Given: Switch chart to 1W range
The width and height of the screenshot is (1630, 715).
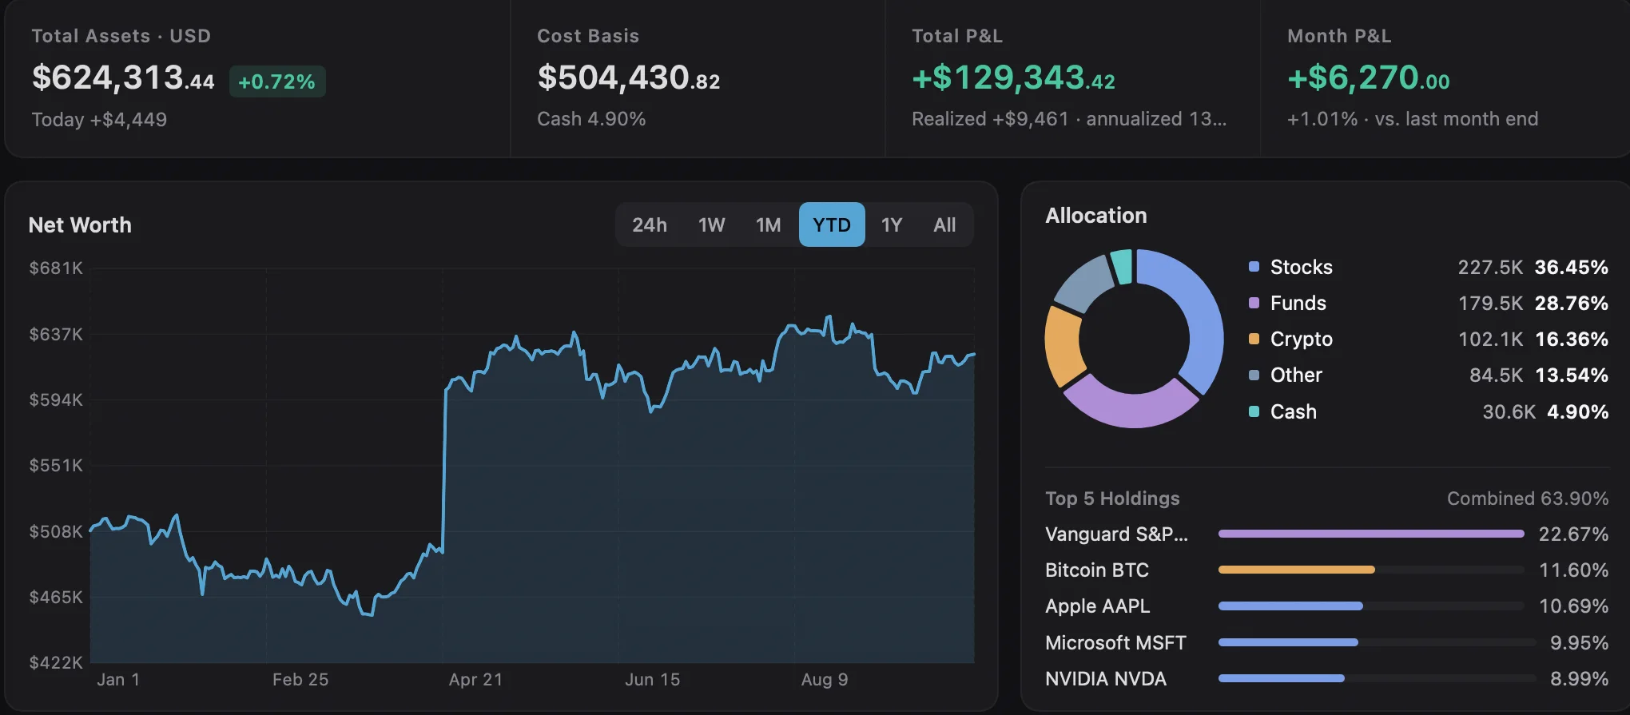Looking at the screenshot, I should tap(711, 225).
